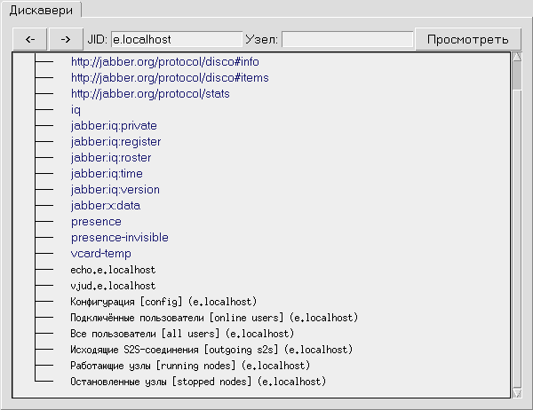Select the protocol/stats feature entry
The width and height of the screenshot is (533, 410).
(x=150, y=94)
